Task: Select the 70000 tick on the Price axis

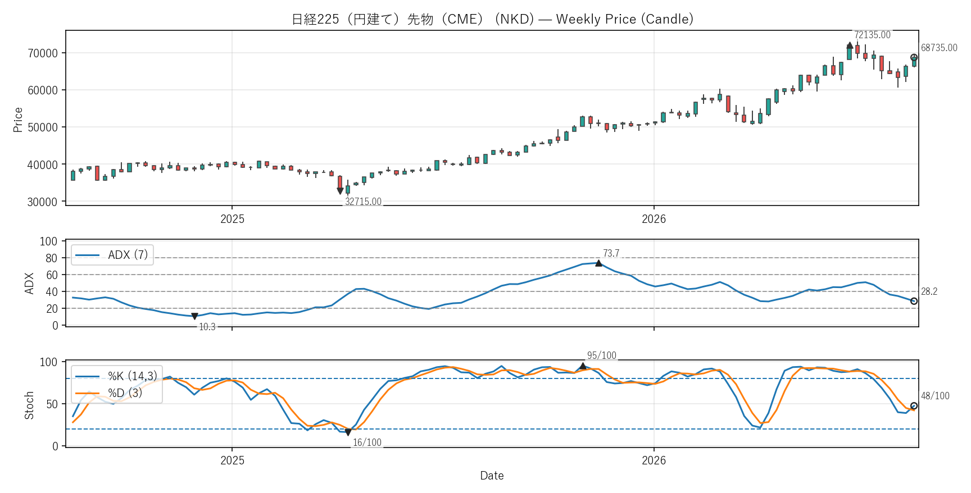Action: pyautogui.click(x=43, y=53)
